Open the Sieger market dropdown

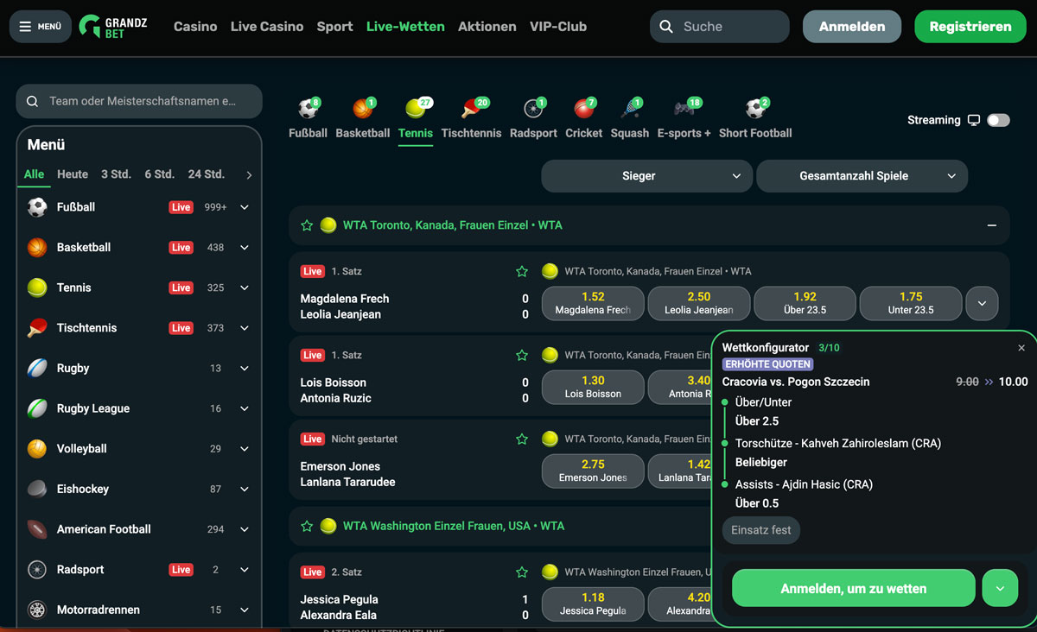point(646,176)
